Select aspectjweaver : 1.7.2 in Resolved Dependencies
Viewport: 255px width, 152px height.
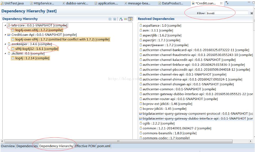(165, 45)
